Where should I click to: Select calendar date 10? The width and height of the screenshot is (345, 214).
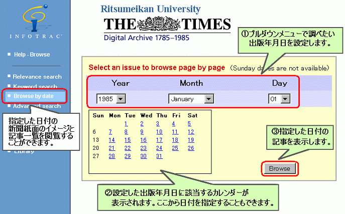[159, 132]
